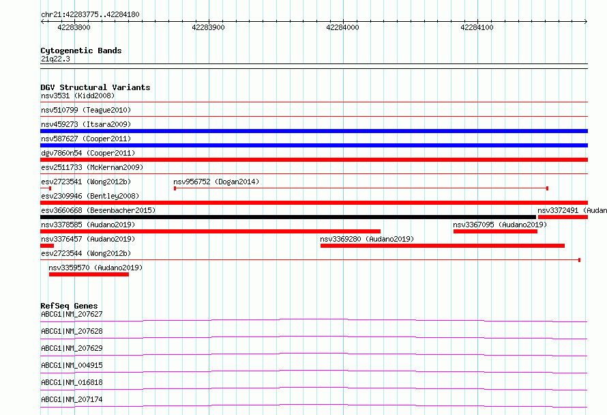
Task: Select transcript ABCG1|NM_207628 label
Action: point(72,331)
